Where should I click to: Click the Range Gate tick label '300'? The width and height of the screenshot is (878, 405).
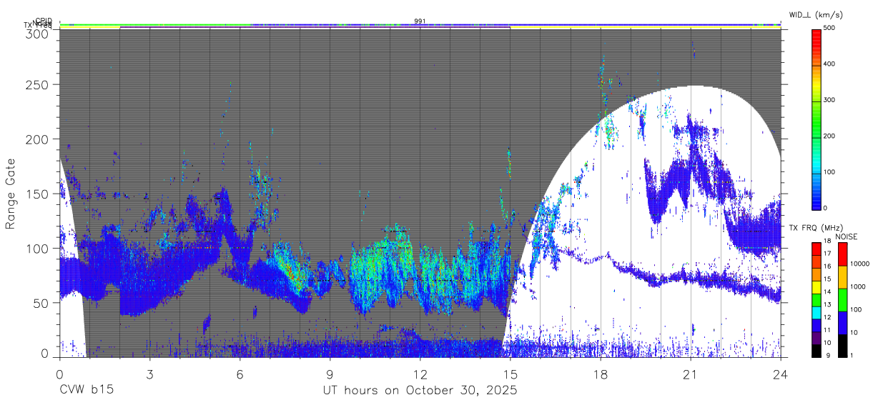37,33
